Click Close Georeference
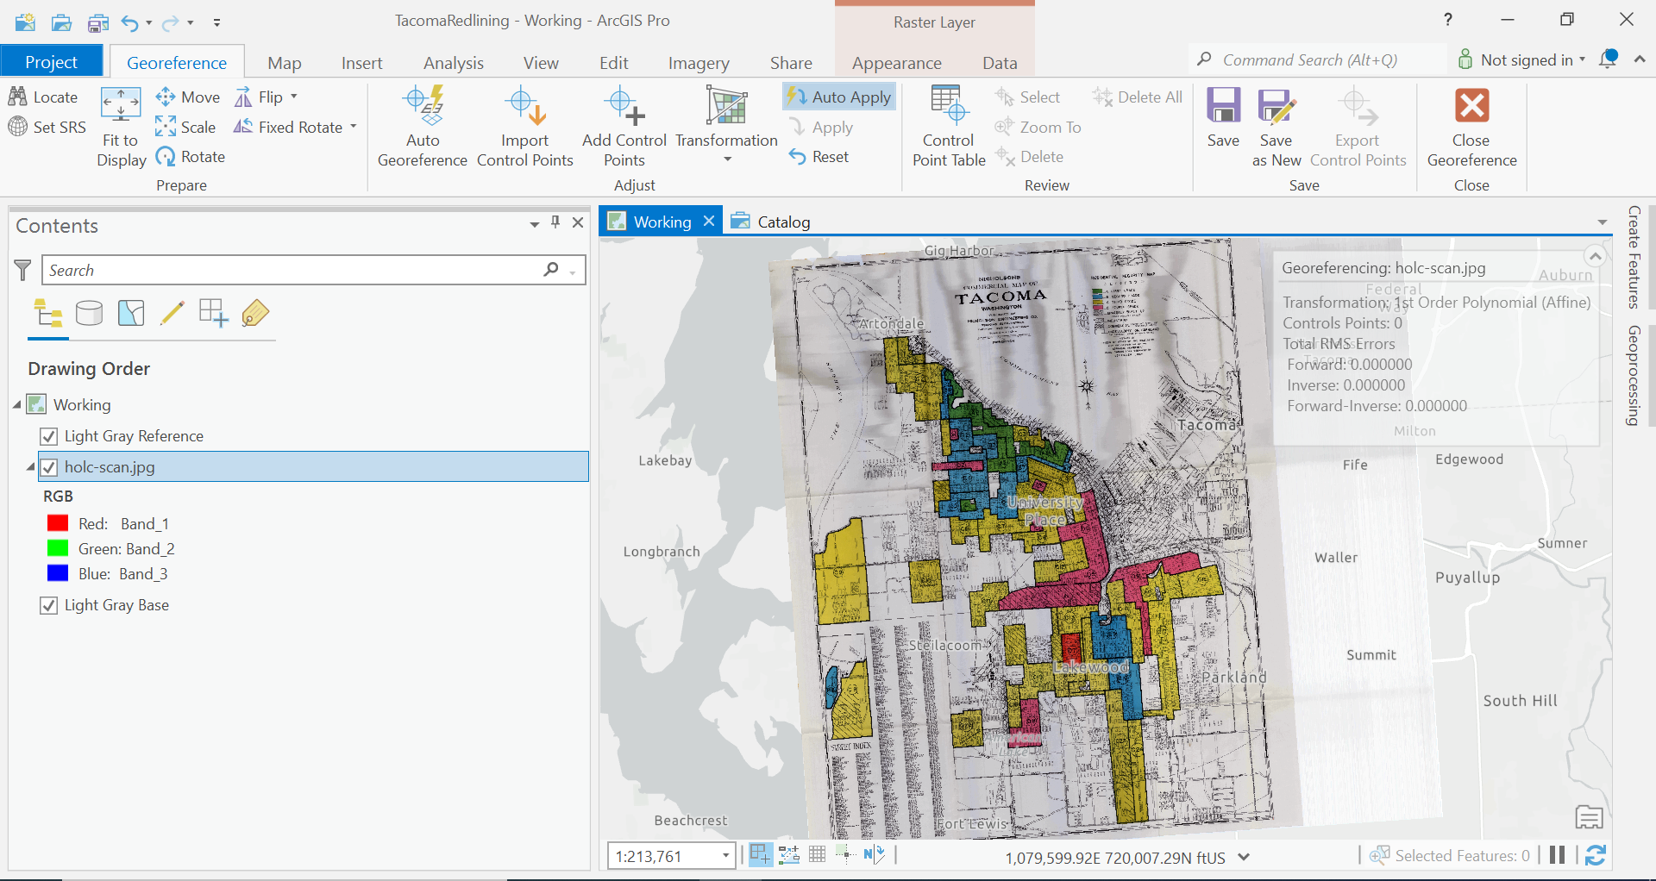This screenshot has width=1656, height=881. [x=1471, y=127]
